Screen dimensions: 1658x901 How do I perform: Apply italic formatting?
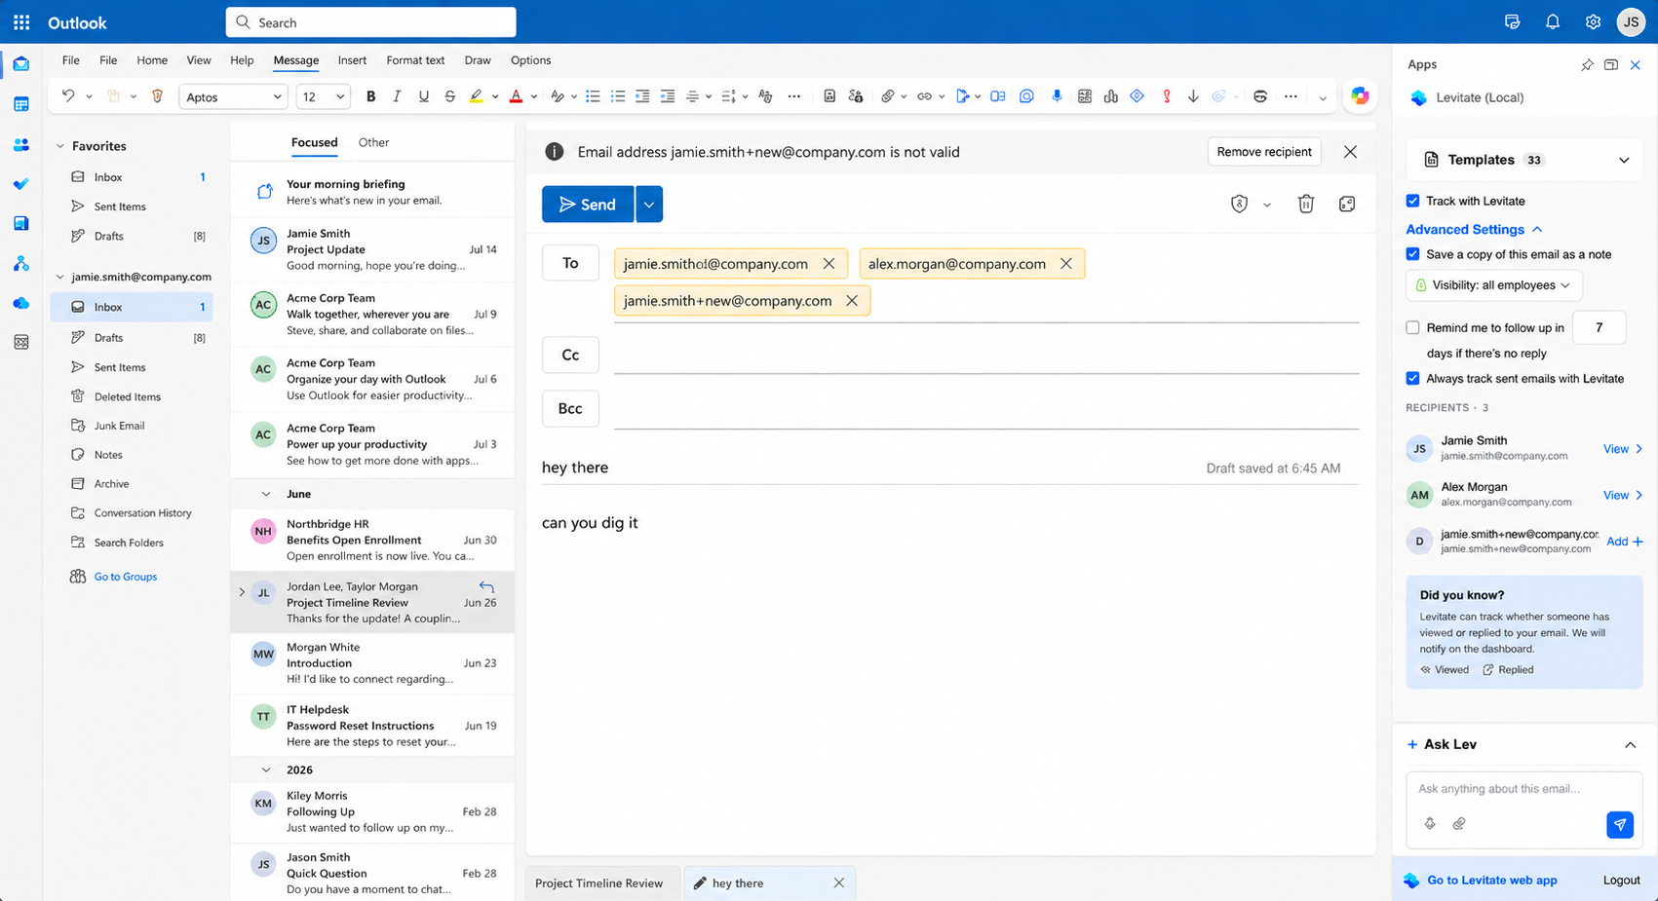[x=397, y=96]
